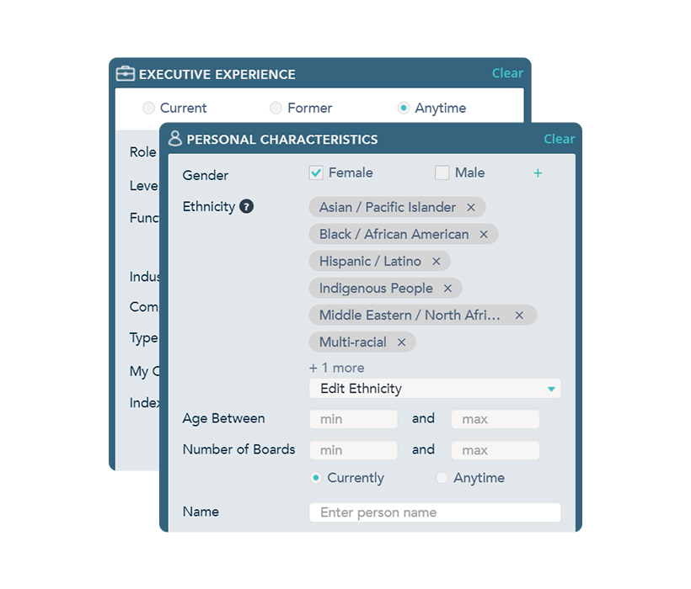Check the Male gender checkbox
The image size is (691, 589).
442,172
